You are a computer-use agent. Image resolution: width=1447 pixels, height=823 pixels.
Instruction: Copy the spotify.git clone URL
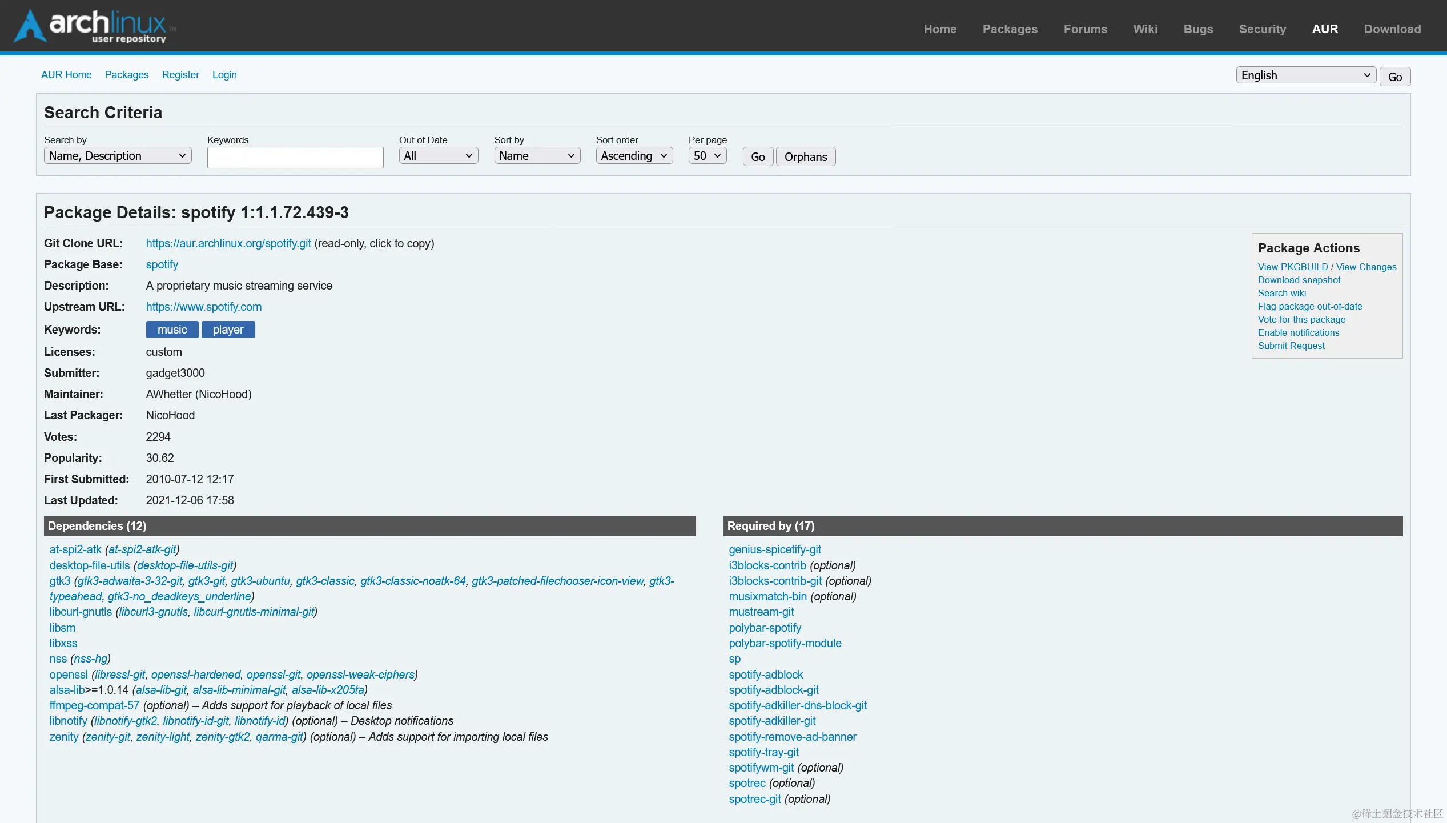click(228, 243)
